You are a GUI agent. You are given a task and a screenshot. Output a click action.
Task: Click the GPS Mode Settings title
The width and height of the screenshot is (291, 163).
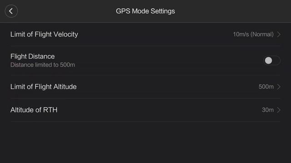pos(145,11)
